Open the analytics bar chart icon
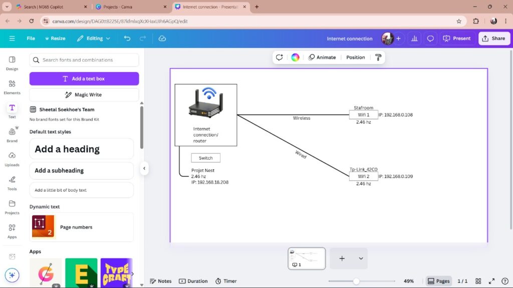Image resolution: width=513 pixels, height=288 pixels. (x=414, y=38)
